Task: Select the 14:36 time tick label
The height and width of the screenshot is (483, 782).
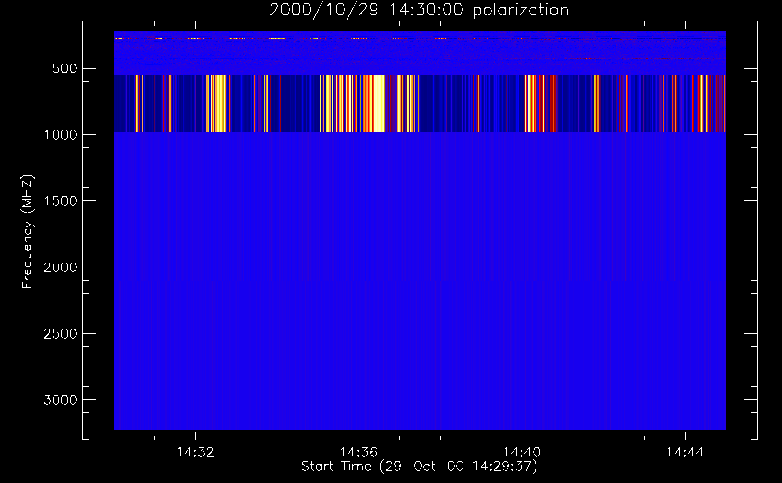Action: [x=358, y=453]
